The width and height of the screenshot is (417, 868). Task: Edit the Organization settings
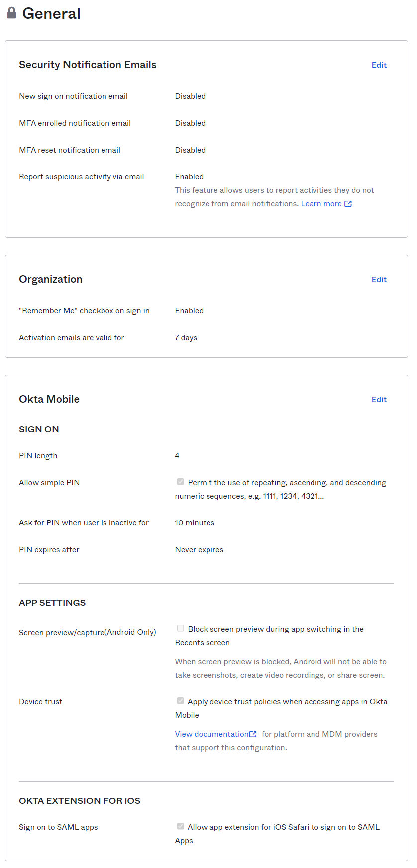point(379,280)
